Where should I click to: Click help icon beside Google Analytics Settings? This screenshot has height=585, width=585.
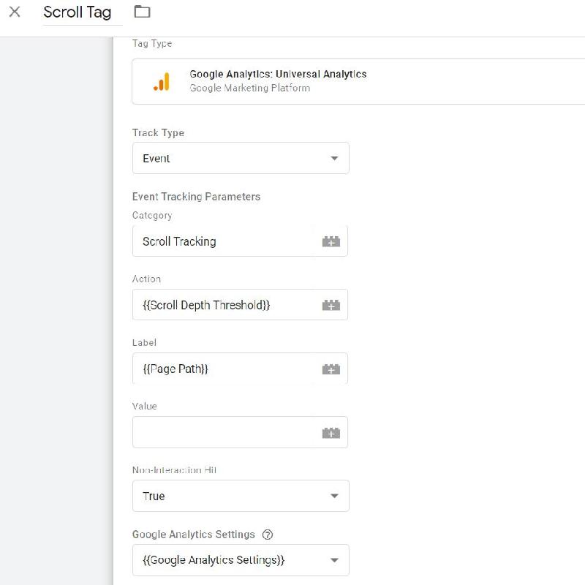(268, 535)
